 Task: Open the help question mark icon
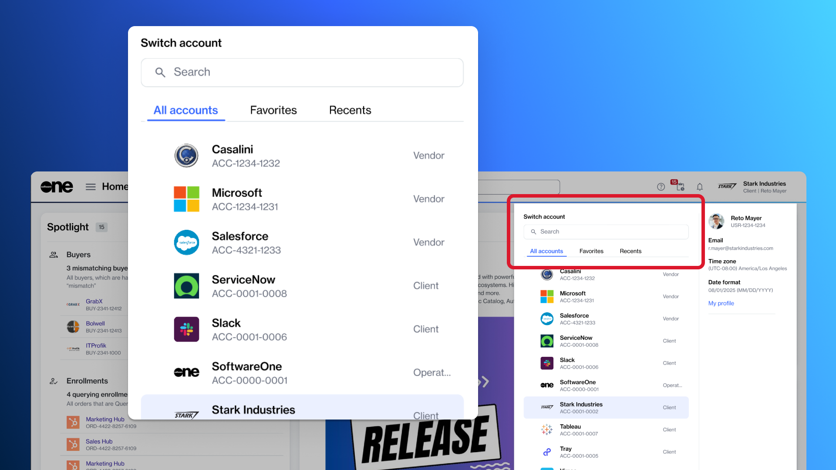661,187
